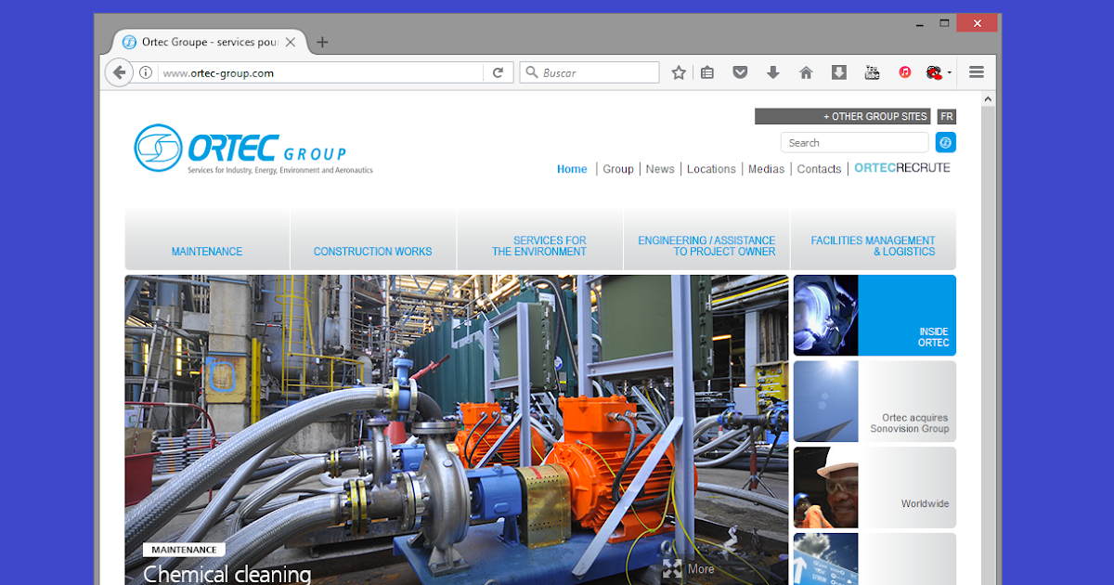This screenshot has height=585, width=1114.
Task: Open the YouTube downloader extension icon
Action: (x=872, y=71)
